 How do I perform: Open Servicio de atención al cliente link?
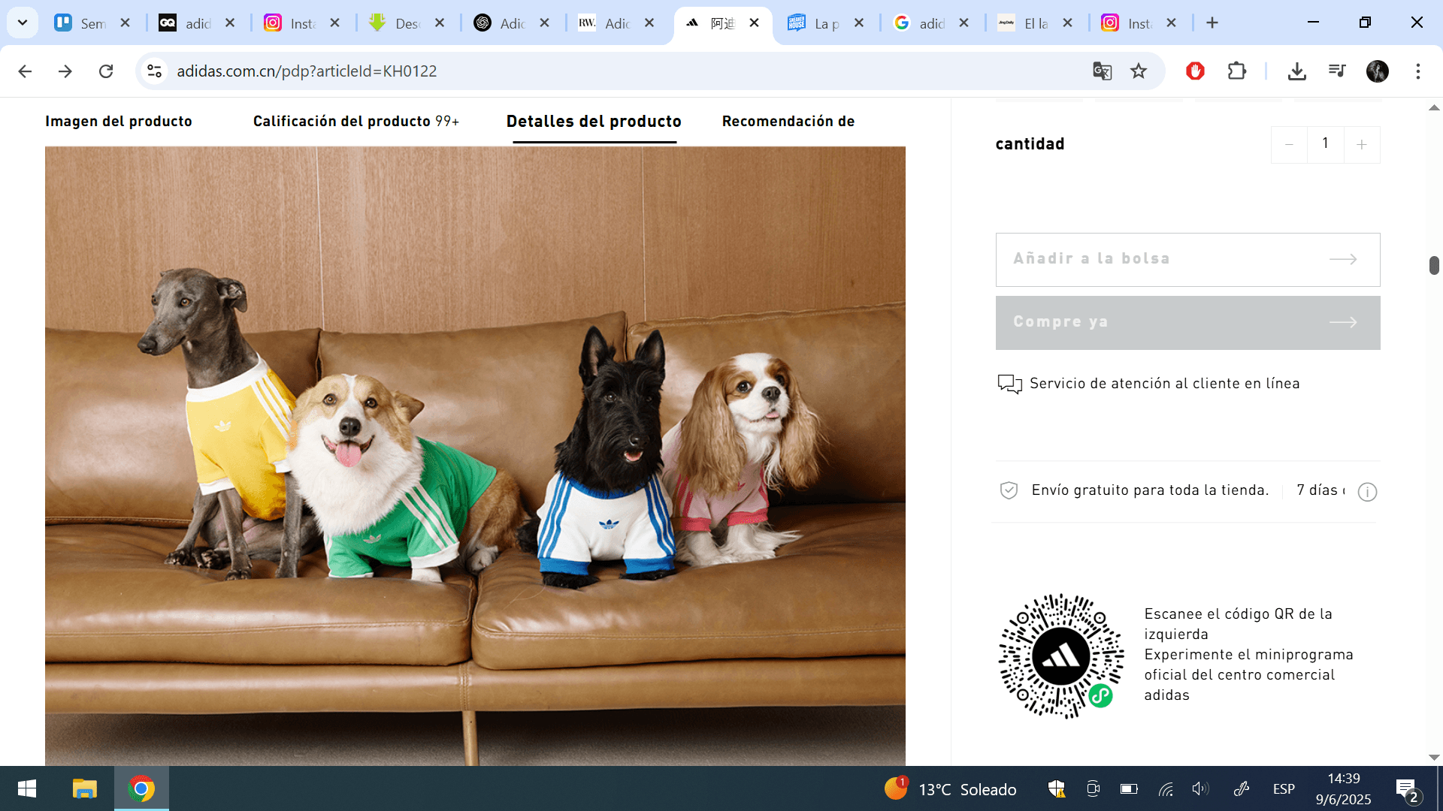pyautogui.click(x=1164, y=384)
